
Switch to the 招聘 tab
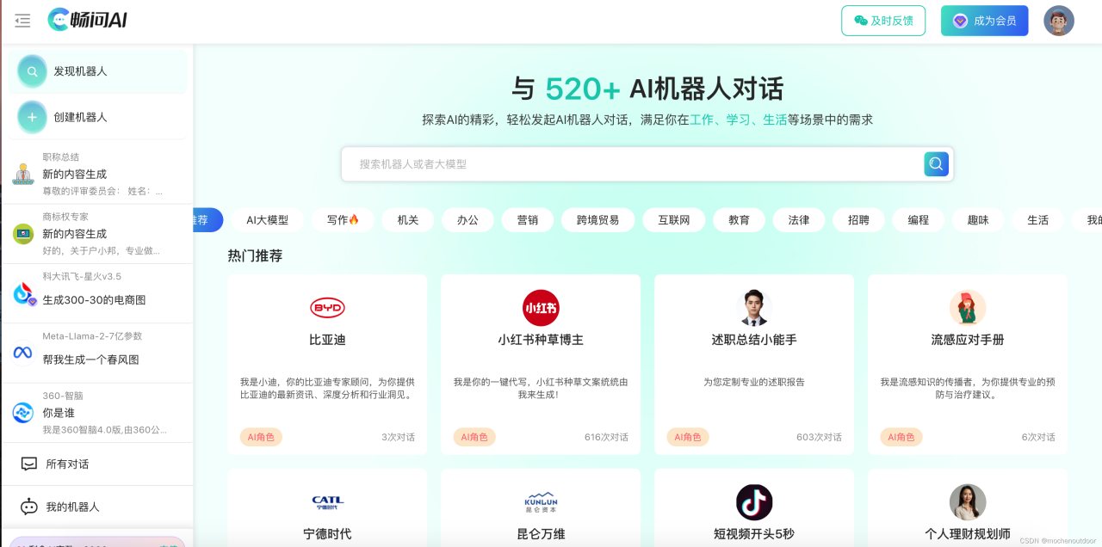pos(858,220)
